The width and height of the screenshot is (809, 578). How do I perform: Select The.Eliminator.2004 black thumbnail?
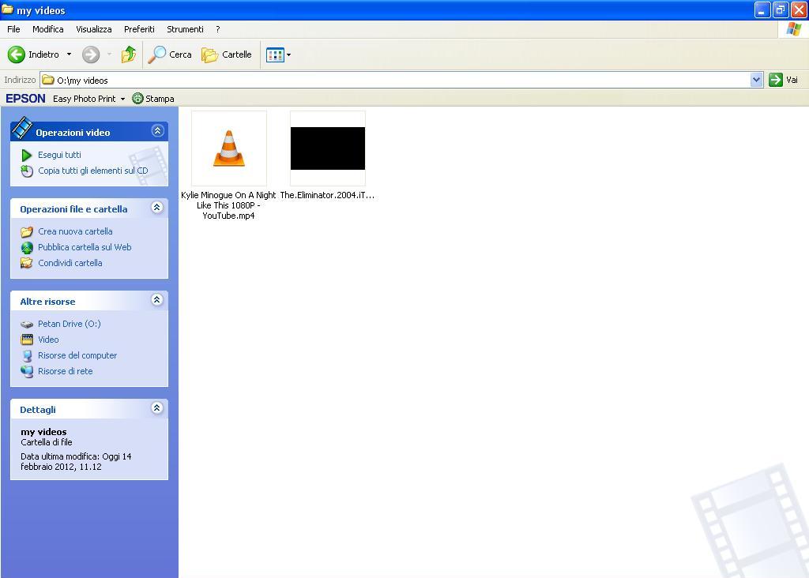(328, 148)
